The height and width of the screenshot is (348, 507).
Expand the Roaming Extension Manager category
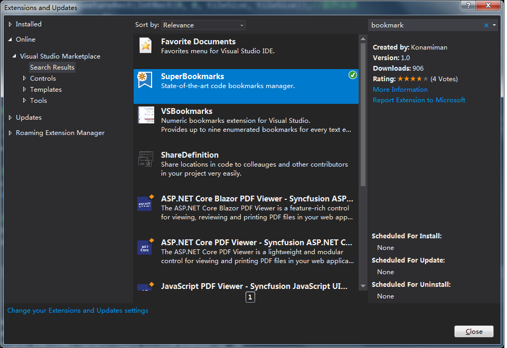10,133
